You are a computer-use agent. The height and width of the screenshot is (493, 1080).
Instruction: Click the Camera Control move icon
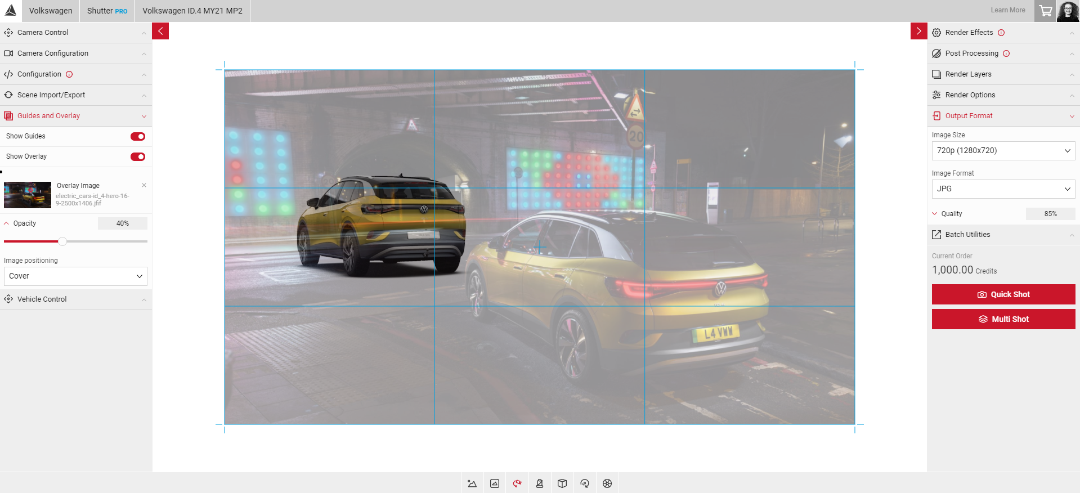coord(8,33)
